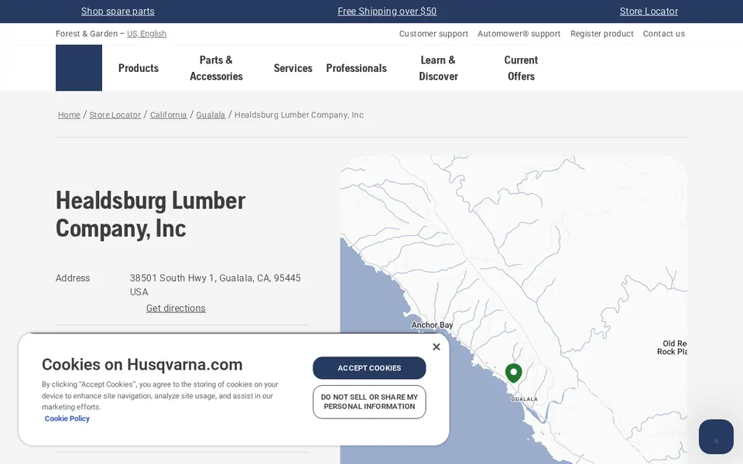Image resolution: width=743 pixels, height=464 pixels.
Task: Click Healdsburg Lumber Company, Inc breadcrumb text
Action: pos(299,115)
